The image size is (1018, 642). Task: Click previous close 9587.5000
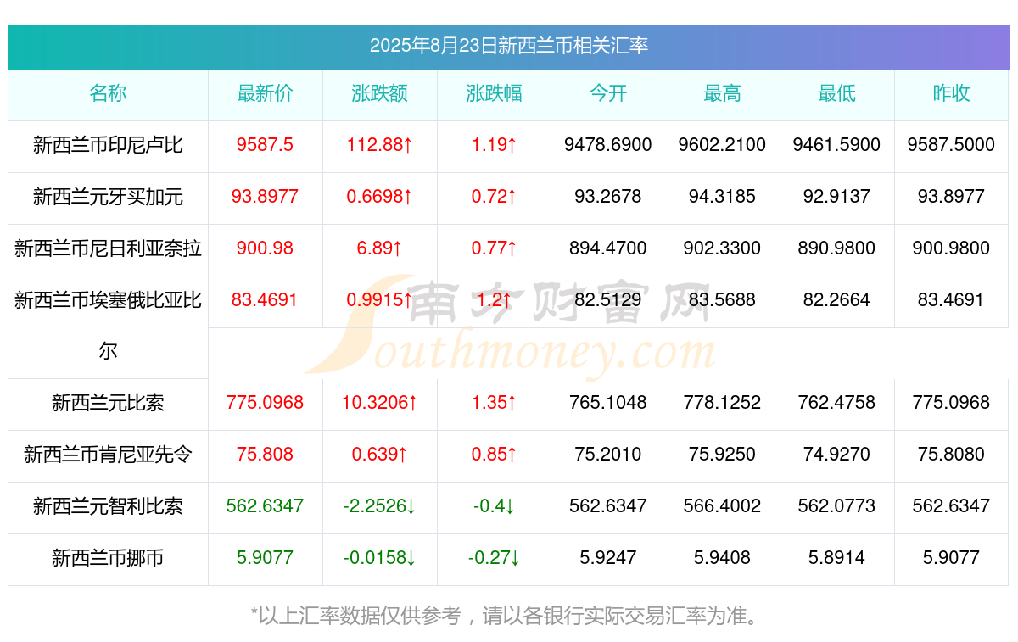coord(951,145)
